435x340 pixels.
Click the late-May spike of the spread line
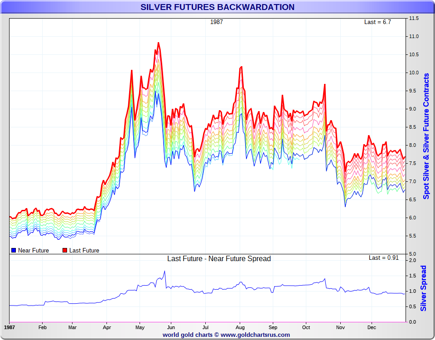[x=164, y=272]
